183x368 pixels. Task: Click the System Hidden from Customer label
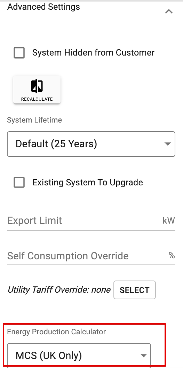click(93, 52)
